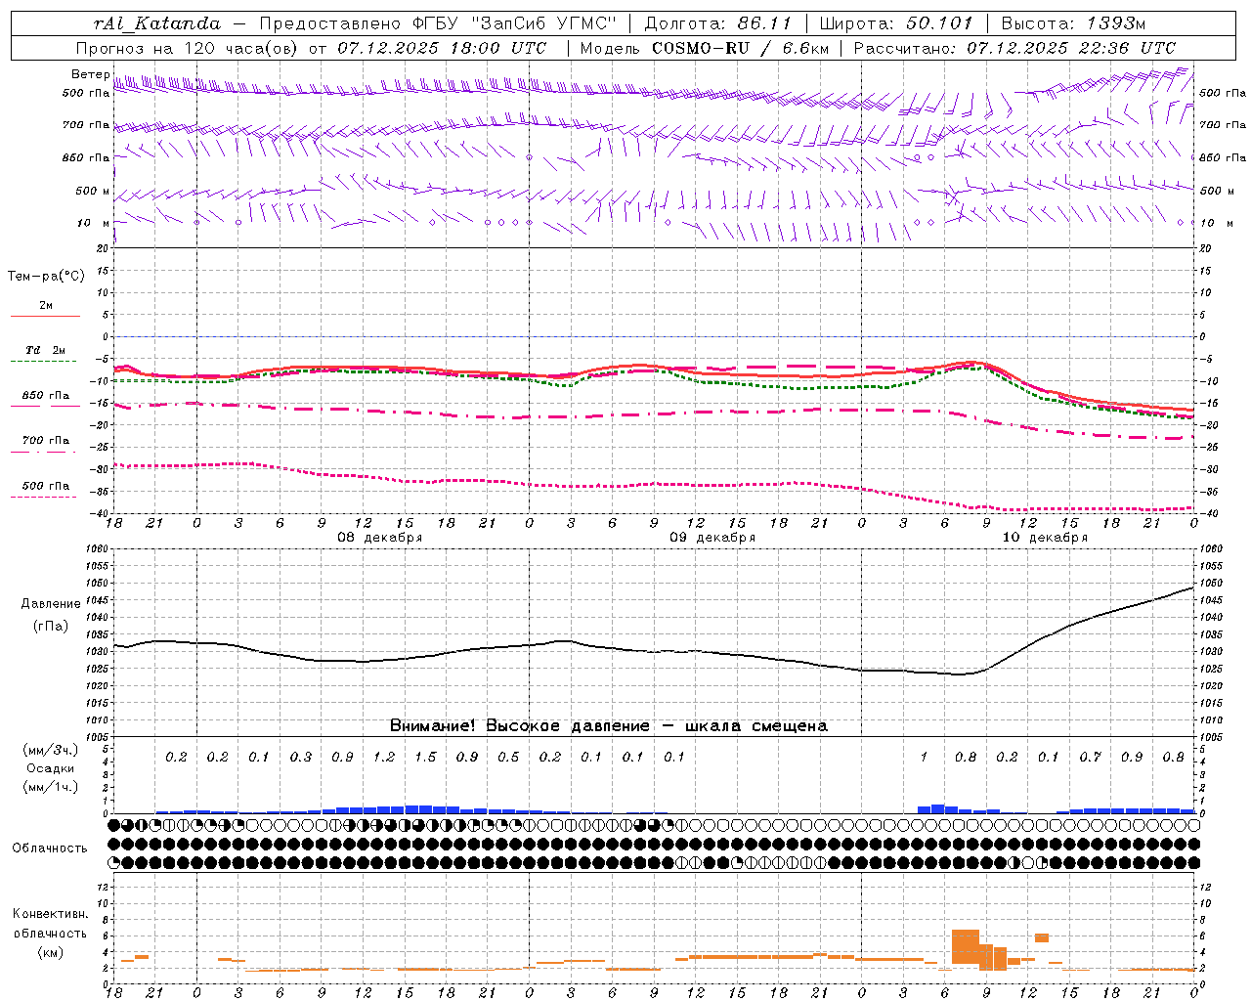Click the 1.5 mm precipitation value
This screenshot has height=1001, width=1251.
click(x=425, y=758)
